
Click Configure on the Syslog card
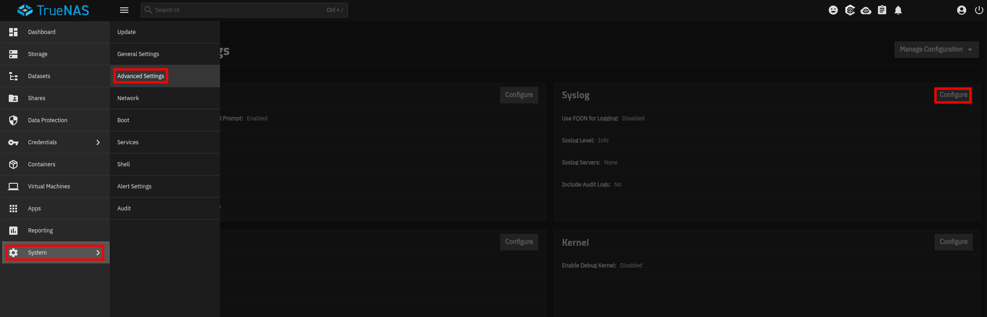(953, 95)
